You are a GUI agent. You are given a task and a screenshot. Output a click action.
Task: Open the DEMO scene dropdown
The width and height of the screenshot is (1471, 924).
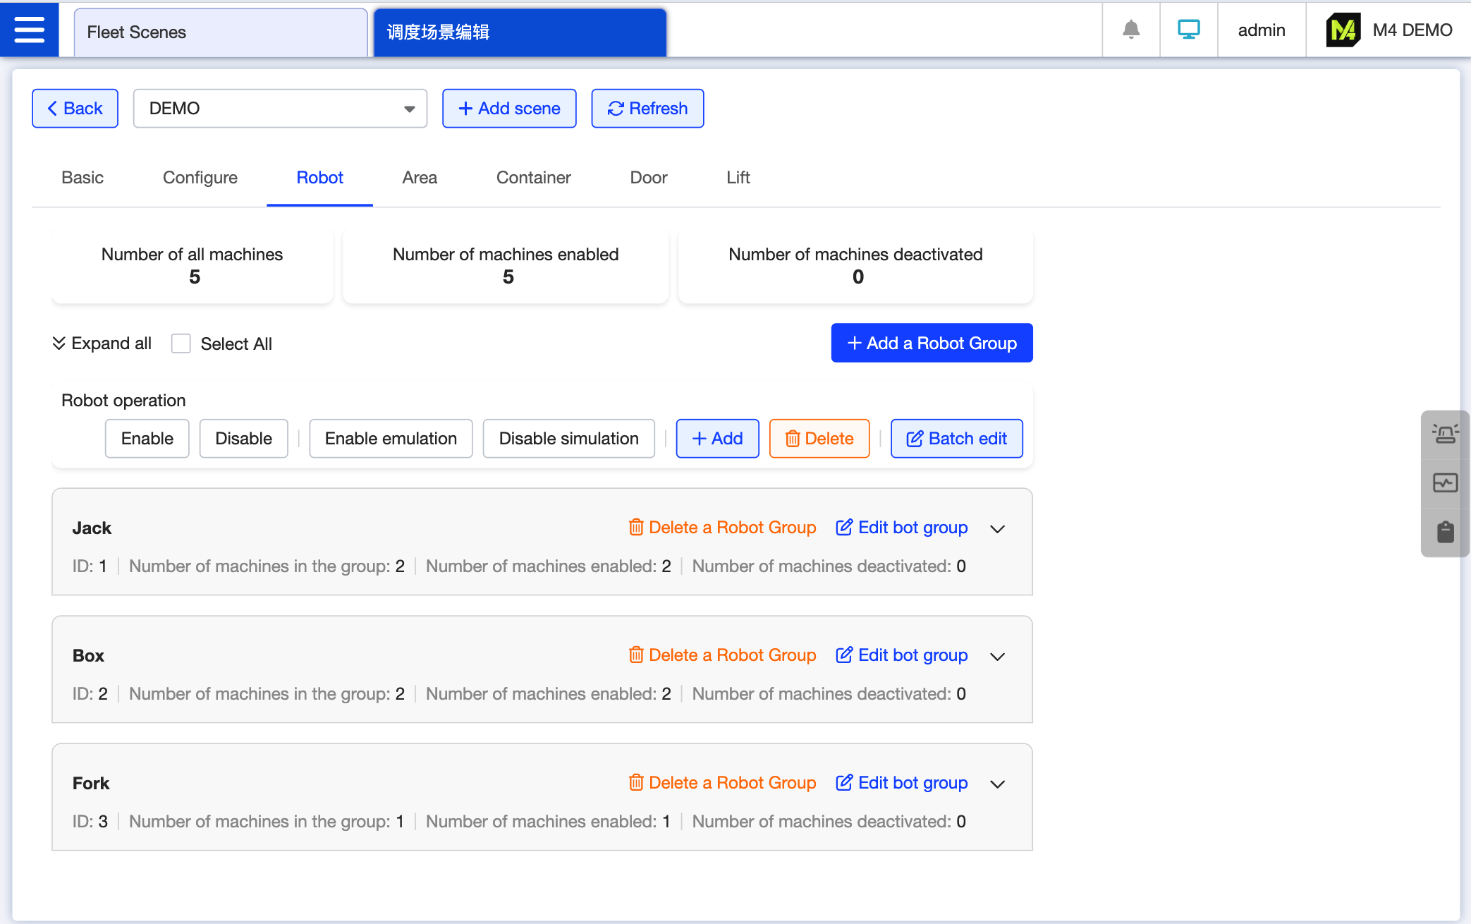pos(280,109)
